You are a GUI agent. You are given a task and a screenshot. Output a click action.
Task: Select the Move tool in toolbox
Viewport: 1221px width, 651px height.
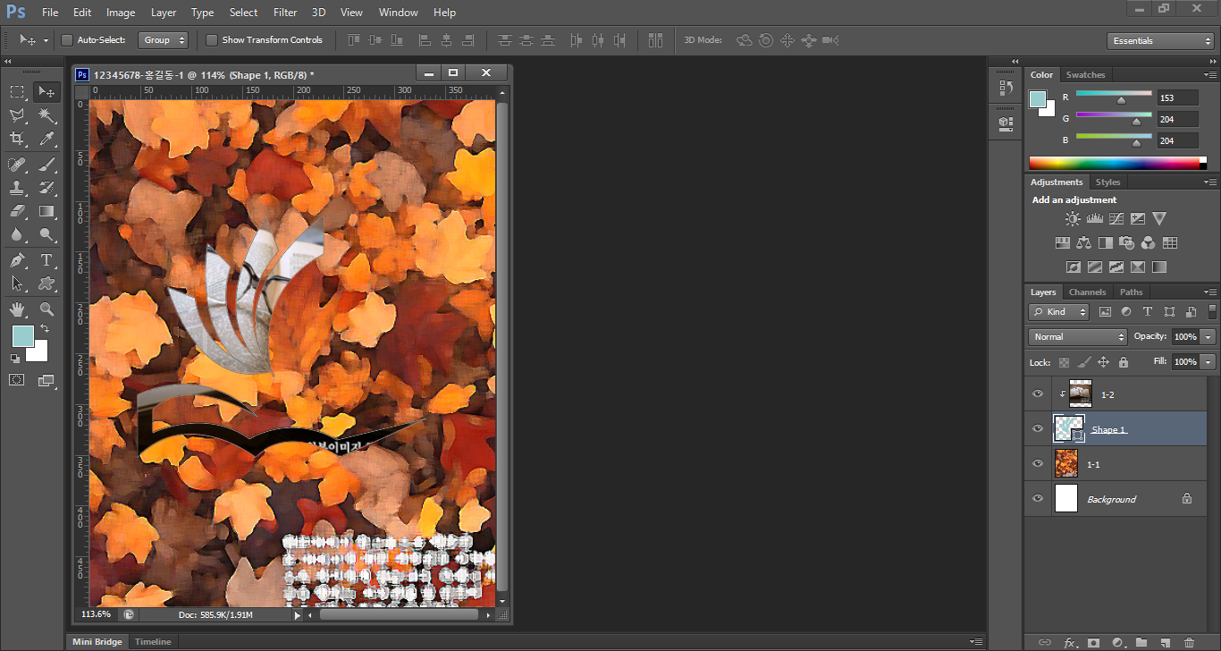[46, 91]
